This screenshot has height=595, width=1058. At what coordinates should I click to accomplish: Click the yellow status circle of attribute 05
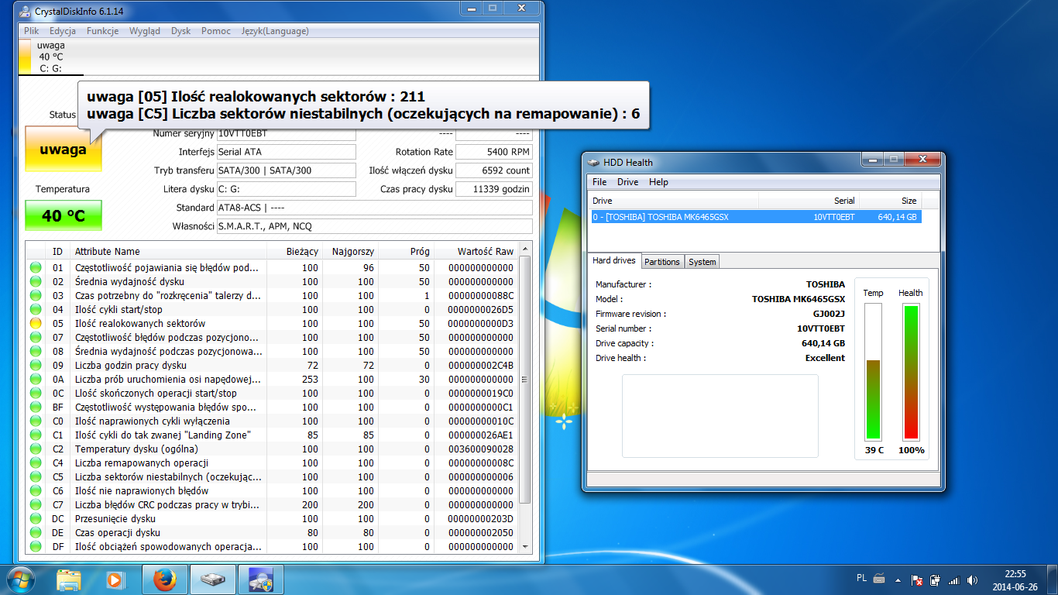36,323
